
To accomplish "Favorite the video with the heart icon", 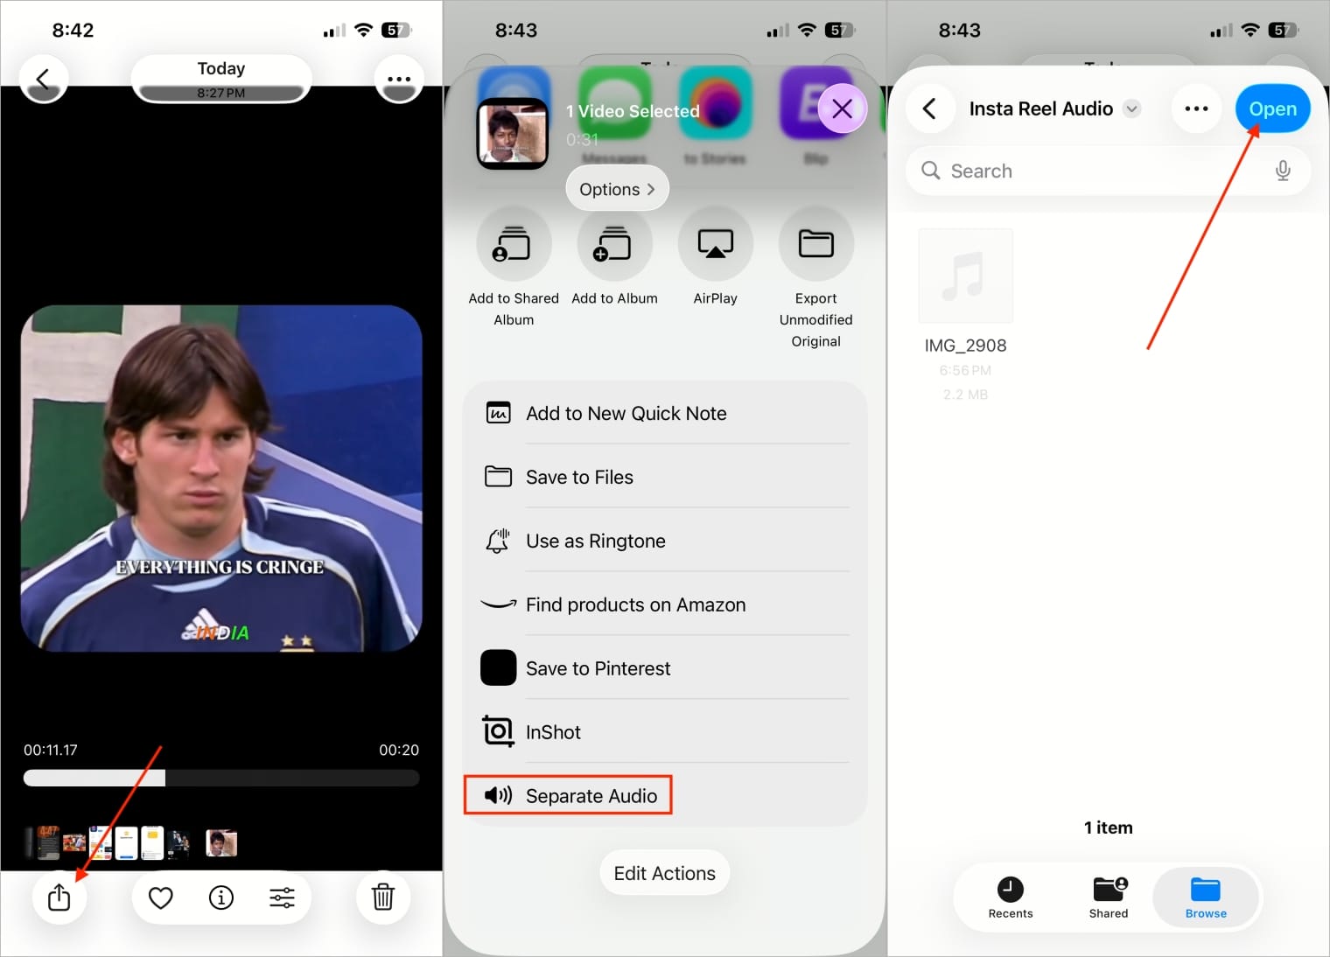I will [159, 898].
